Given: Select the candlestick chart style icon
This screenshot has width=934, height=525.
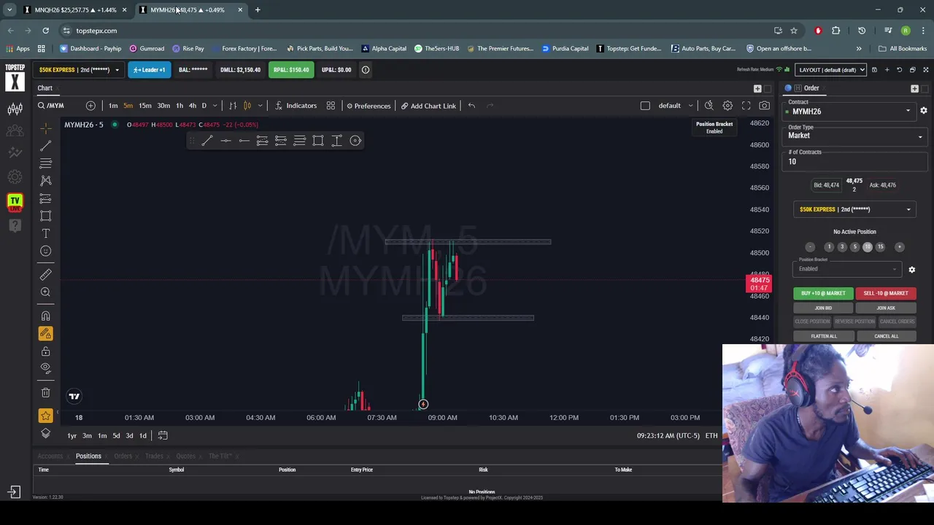Looking at the screenshot, I should [x=247, y=106].
